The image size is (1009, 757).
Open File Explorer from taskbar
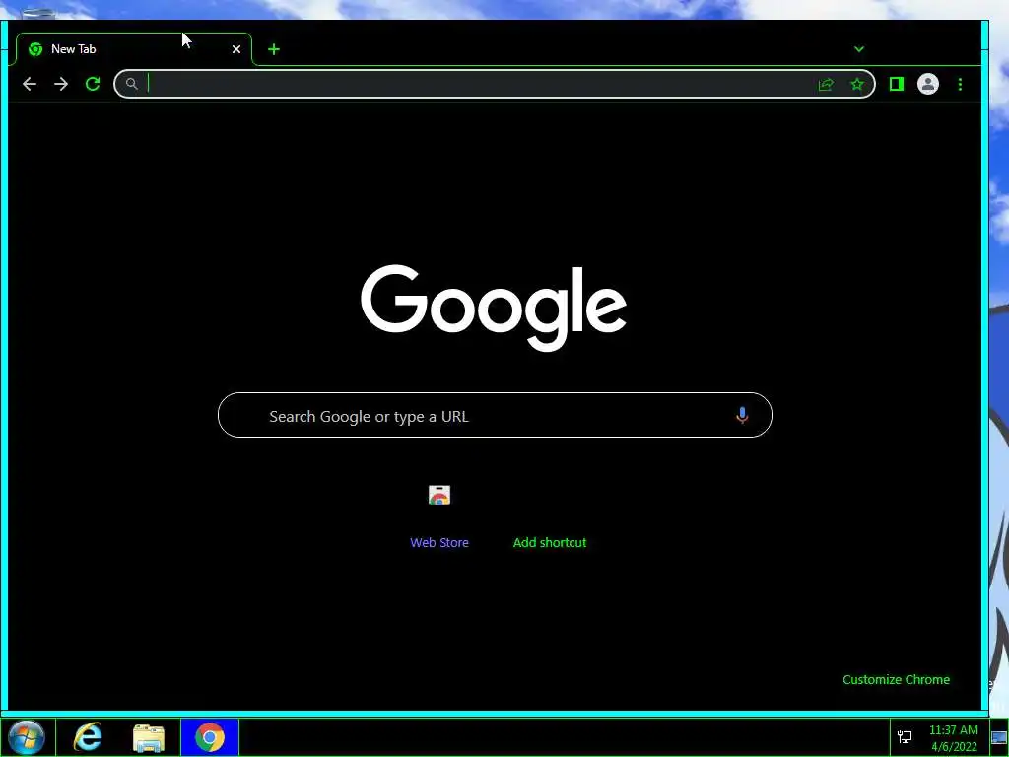coord(149,737)
